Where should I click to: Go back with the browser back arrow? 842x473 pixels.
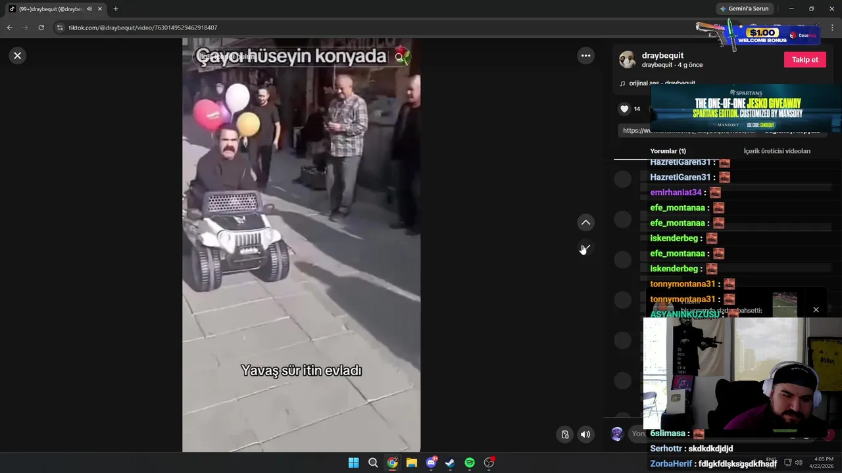pyautogui.click(x=9, y=28)
